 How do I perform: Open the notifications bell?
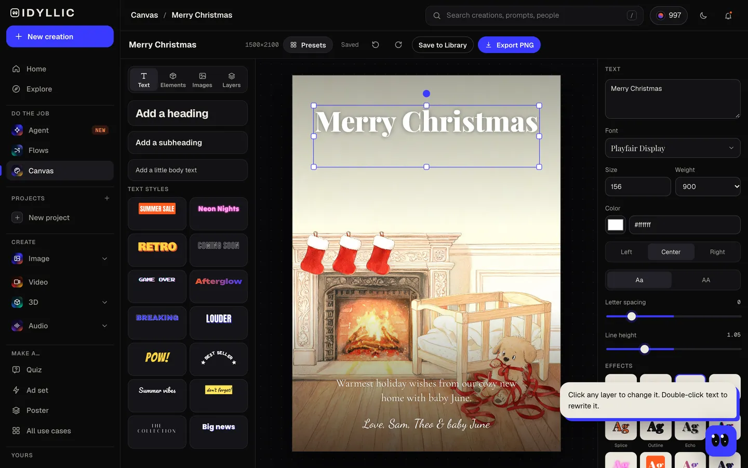pos(728,16)
